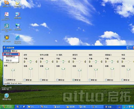Click the left speaker icon under 电话 balance
The width and height of the screenshot is (134, 109).
[x=122, y=62]
